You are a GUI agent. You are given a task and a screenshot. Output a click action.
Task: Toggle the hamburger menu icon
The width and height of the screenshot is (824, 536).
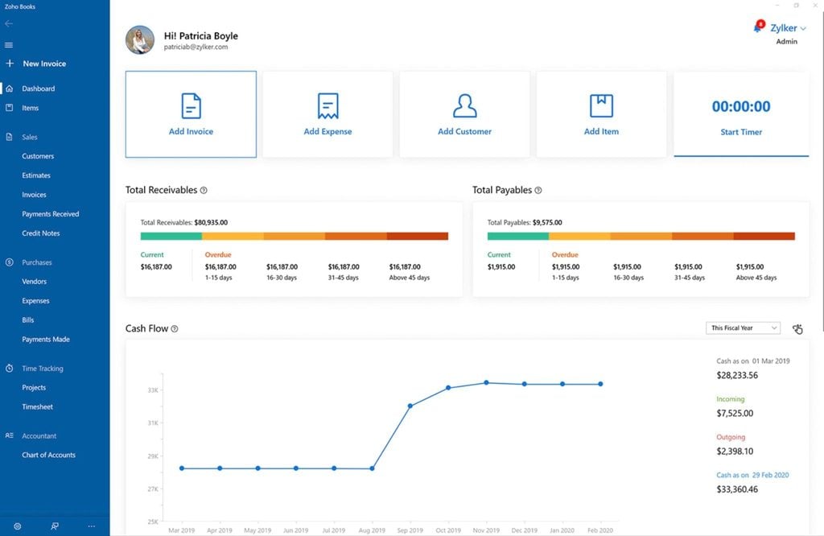[x=9, y=45]
